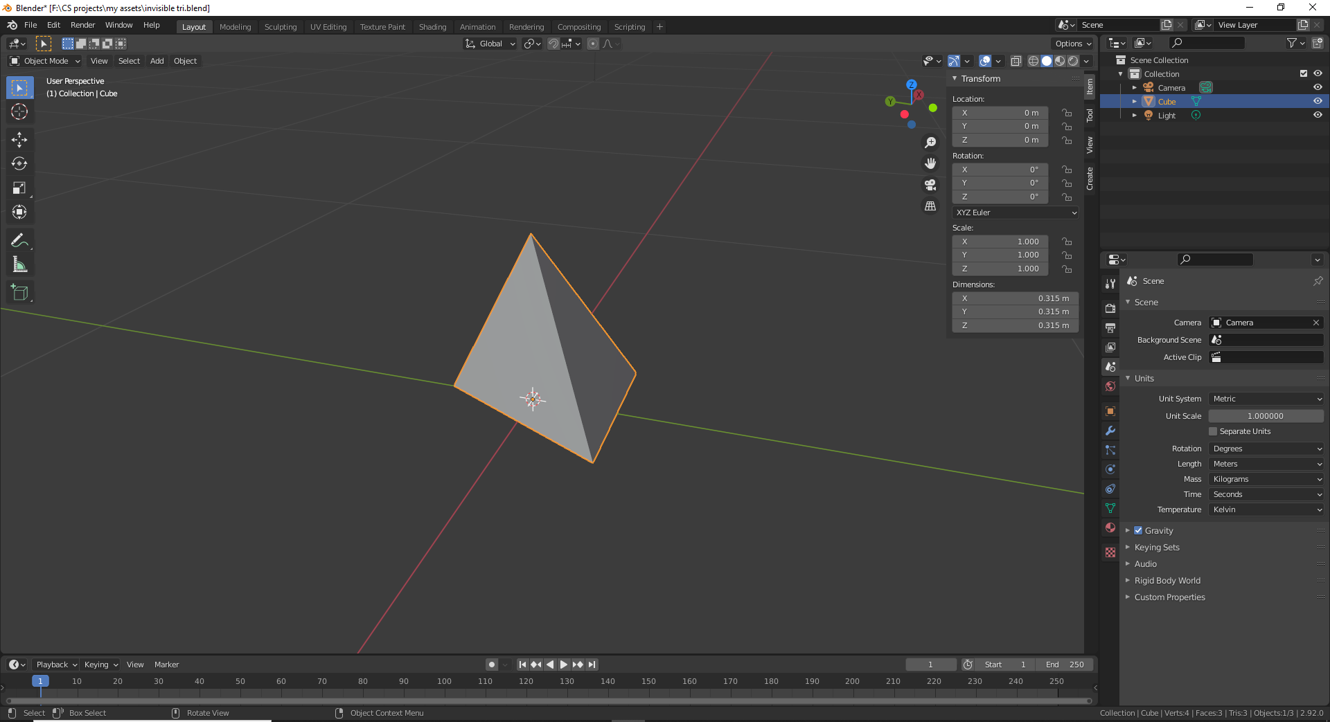
Task: Open the Output properties tab icon
Action: tap(1110, 327)
